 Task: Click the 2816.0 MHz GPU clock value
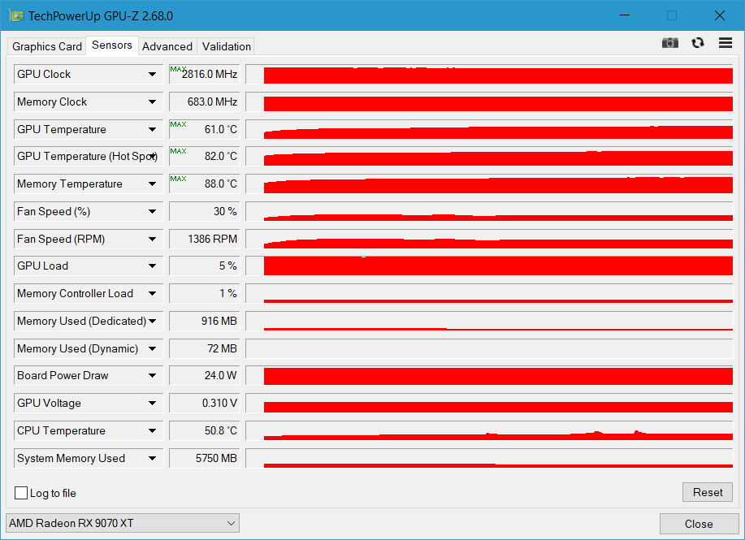tap(205, 74)
